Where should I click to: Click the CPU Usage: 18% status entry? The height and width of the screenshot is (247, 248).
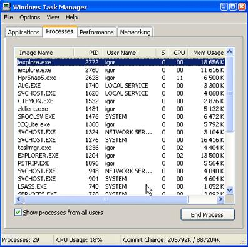pyautogui.click(x=80, y=240)
